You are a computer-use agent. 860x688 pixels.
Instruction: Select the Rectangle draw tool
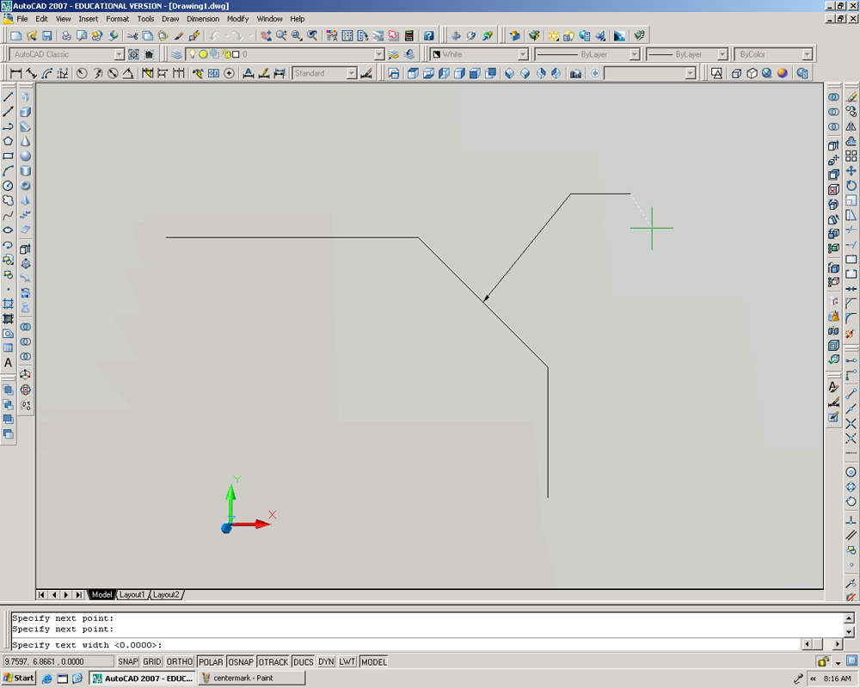coord(9,156)
